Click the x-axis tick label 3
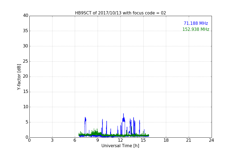The image size is (235, 157). click(52, 140)
